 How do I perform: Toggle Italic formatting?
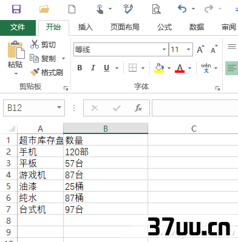click(93, 68)
